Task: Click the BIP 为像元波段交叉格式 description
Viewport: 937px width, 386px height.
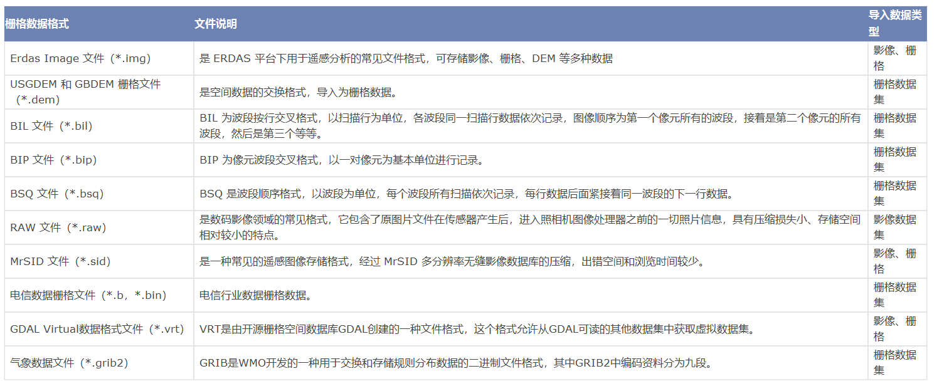Action: (x=342, y=160)
